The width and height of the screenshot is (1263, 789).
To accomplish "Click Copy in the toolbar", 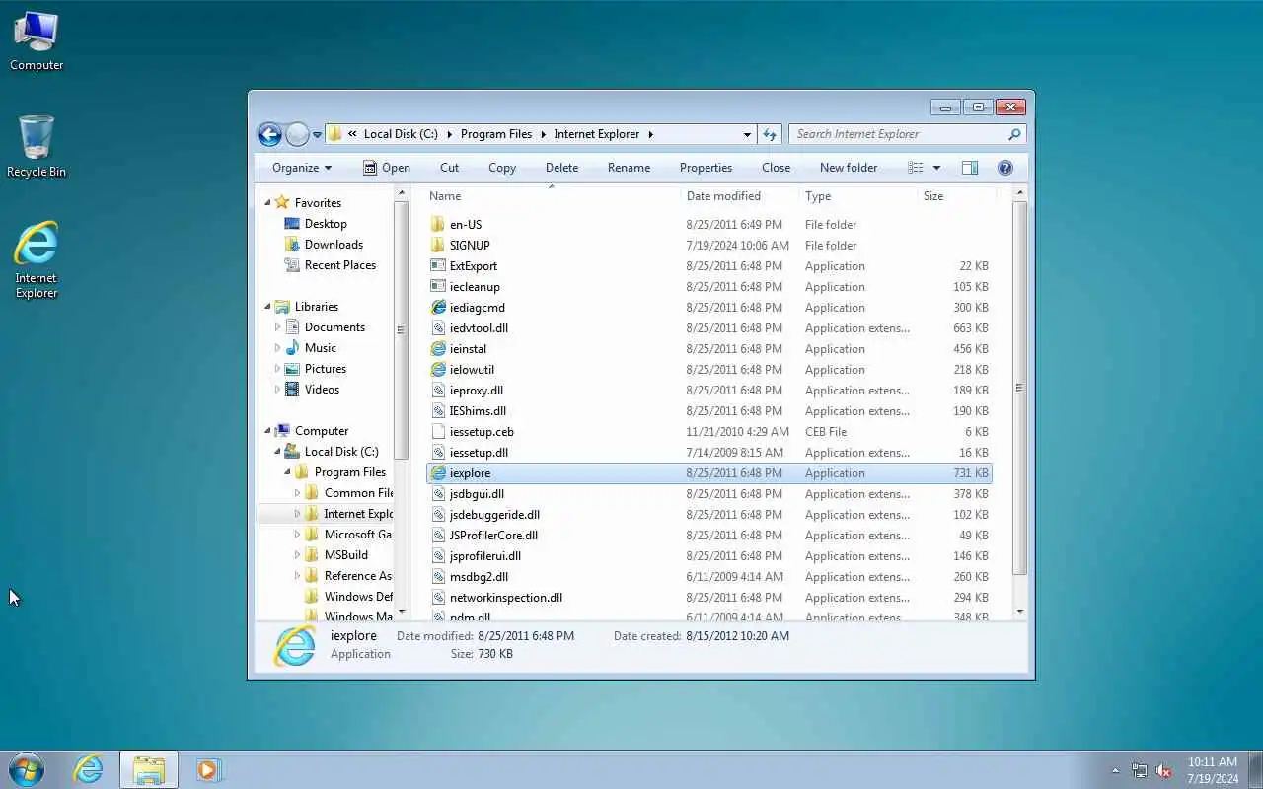I will pyautogui.click(x=502, y=168).
